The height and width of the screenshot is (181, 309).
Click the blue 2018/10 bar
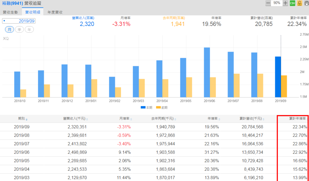point(17,85)
